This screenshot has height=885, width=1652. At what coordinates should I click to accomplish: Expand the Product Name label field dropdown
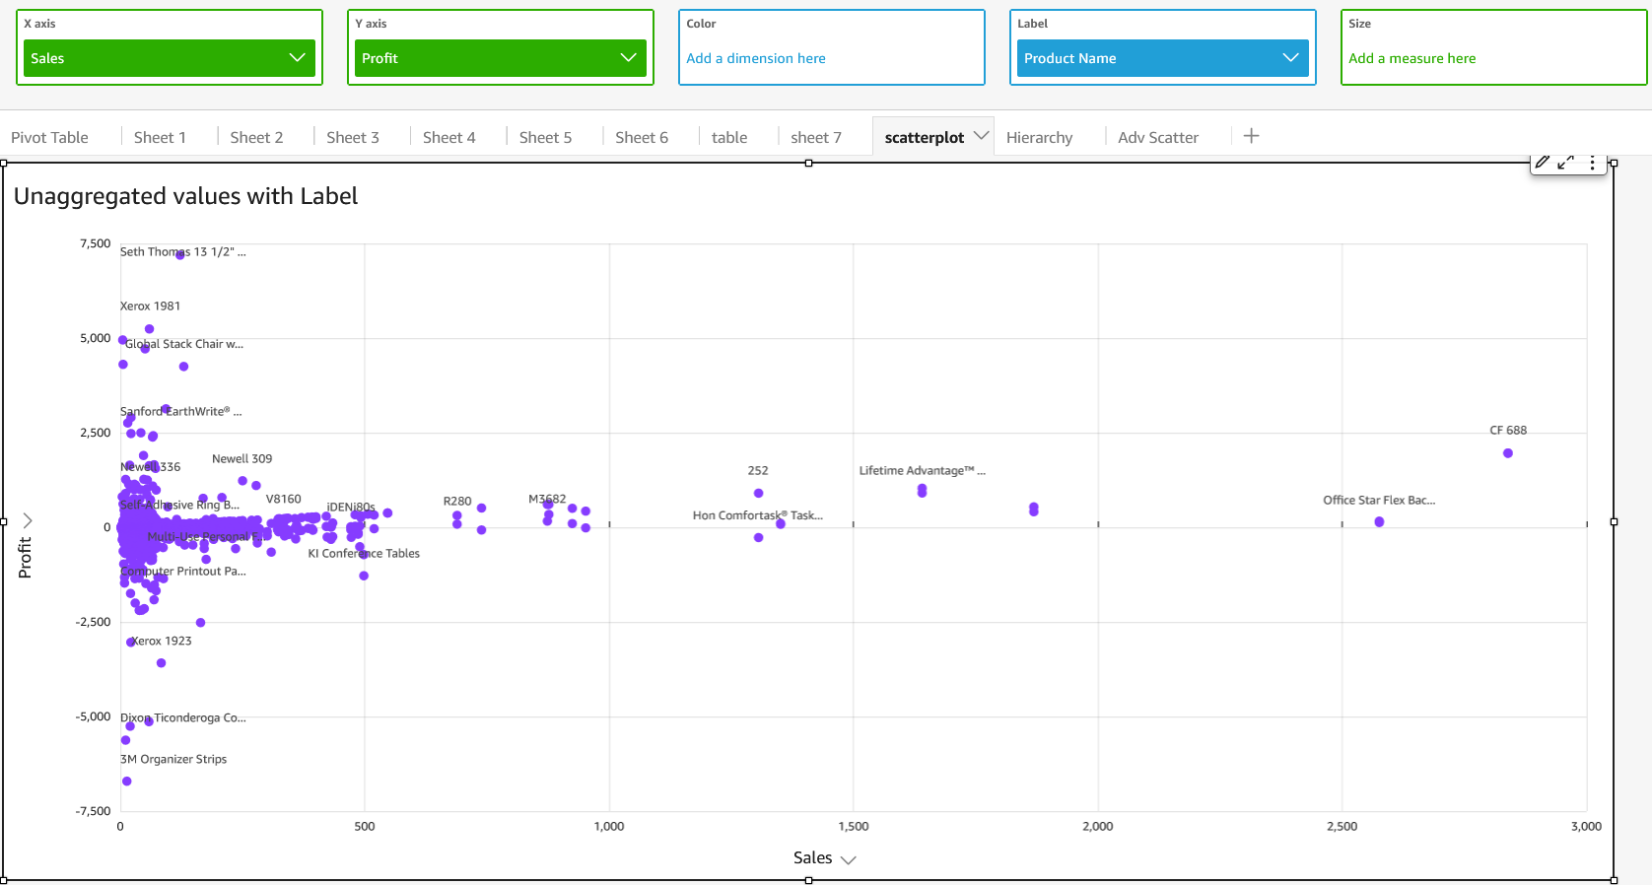(1290, 58)
